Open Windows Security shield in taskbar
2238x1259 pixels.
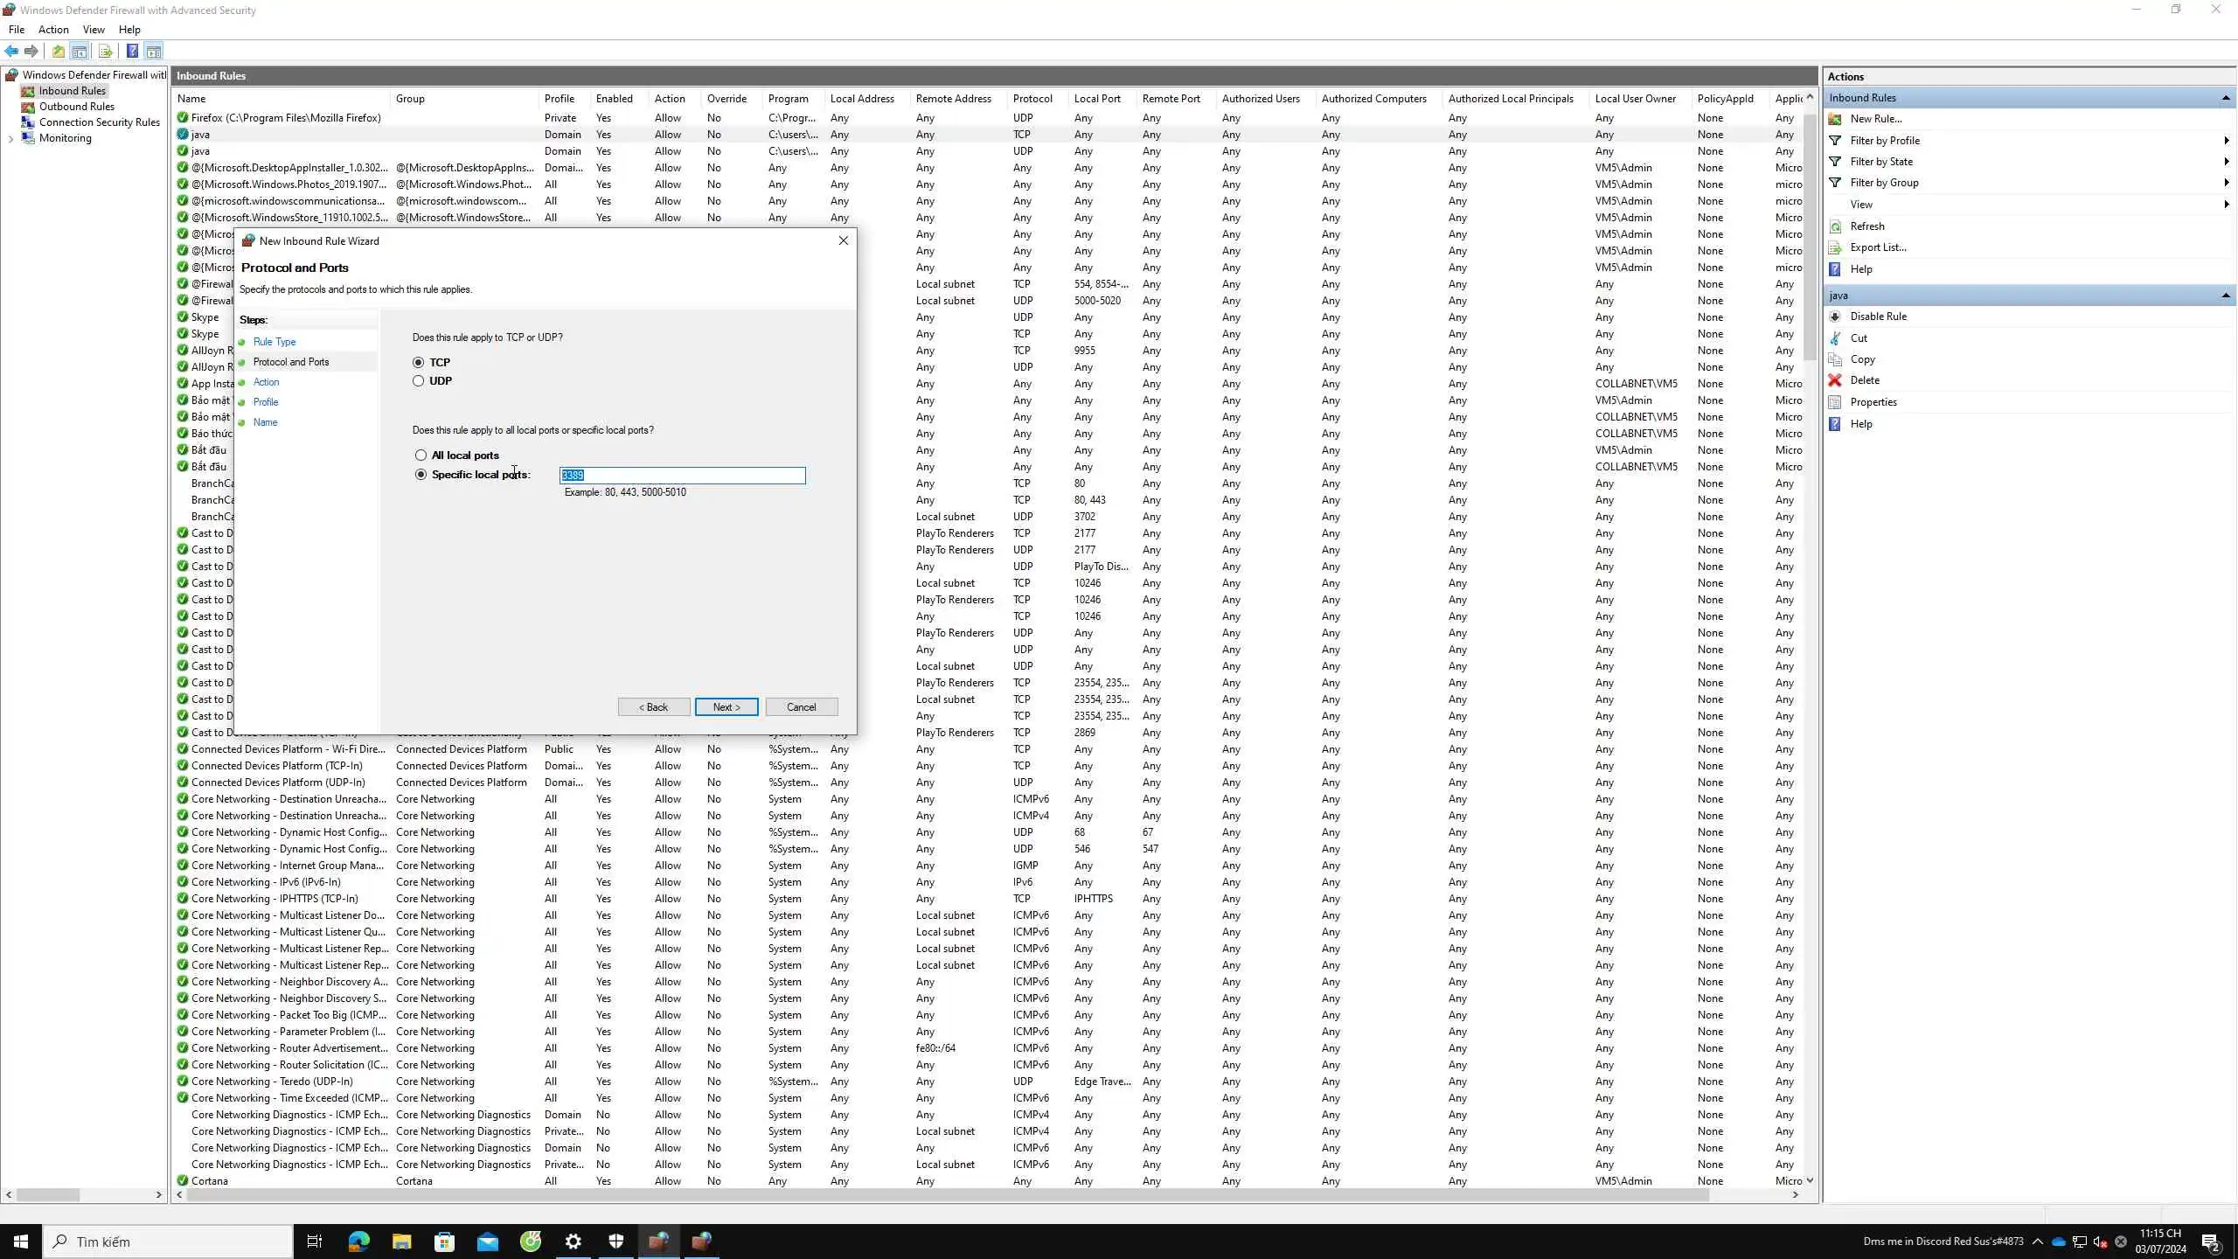(x=616, y=1241)
